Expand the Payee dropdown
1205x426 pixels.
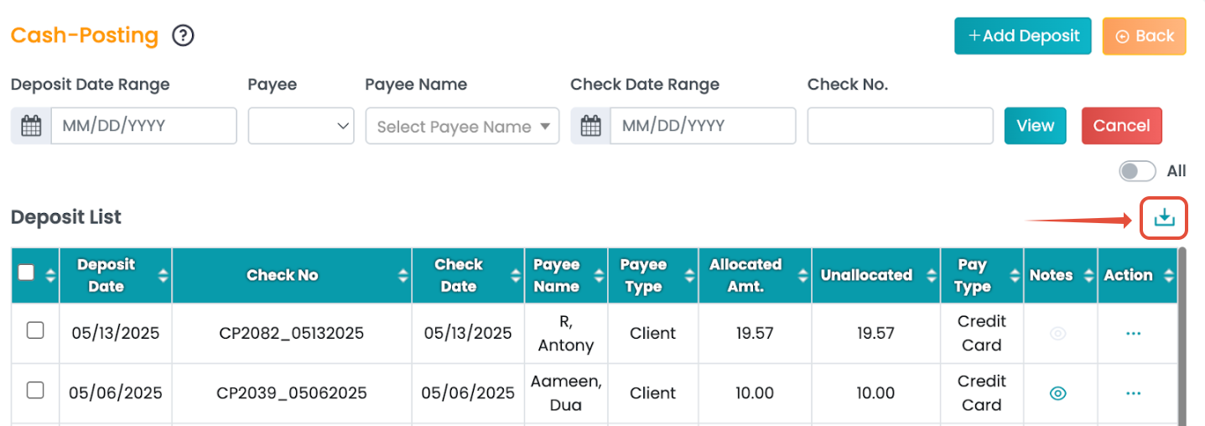coord(301,126)
